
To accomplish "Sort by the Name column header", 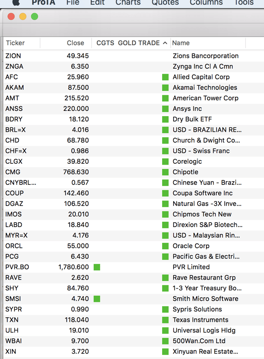I will pyautogui.click(x=181, y=43).
